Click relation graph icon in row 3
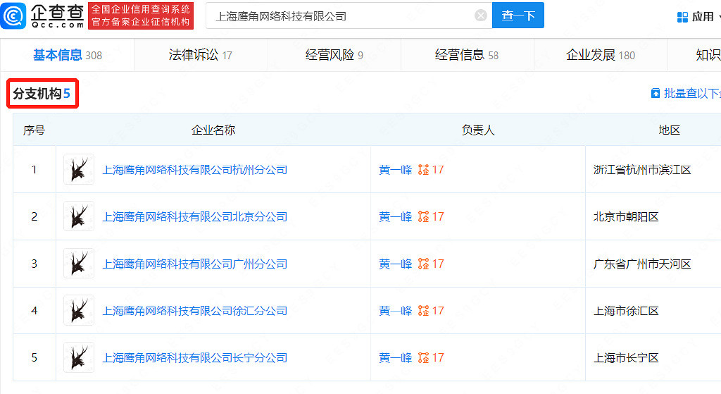This screenshot has height=394, width=721. (x=423, y=264)
